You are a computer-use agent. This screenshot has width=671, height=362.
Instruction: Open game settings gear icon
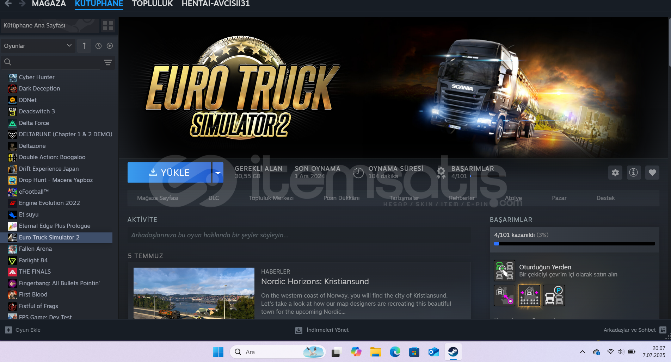point(615,173)
